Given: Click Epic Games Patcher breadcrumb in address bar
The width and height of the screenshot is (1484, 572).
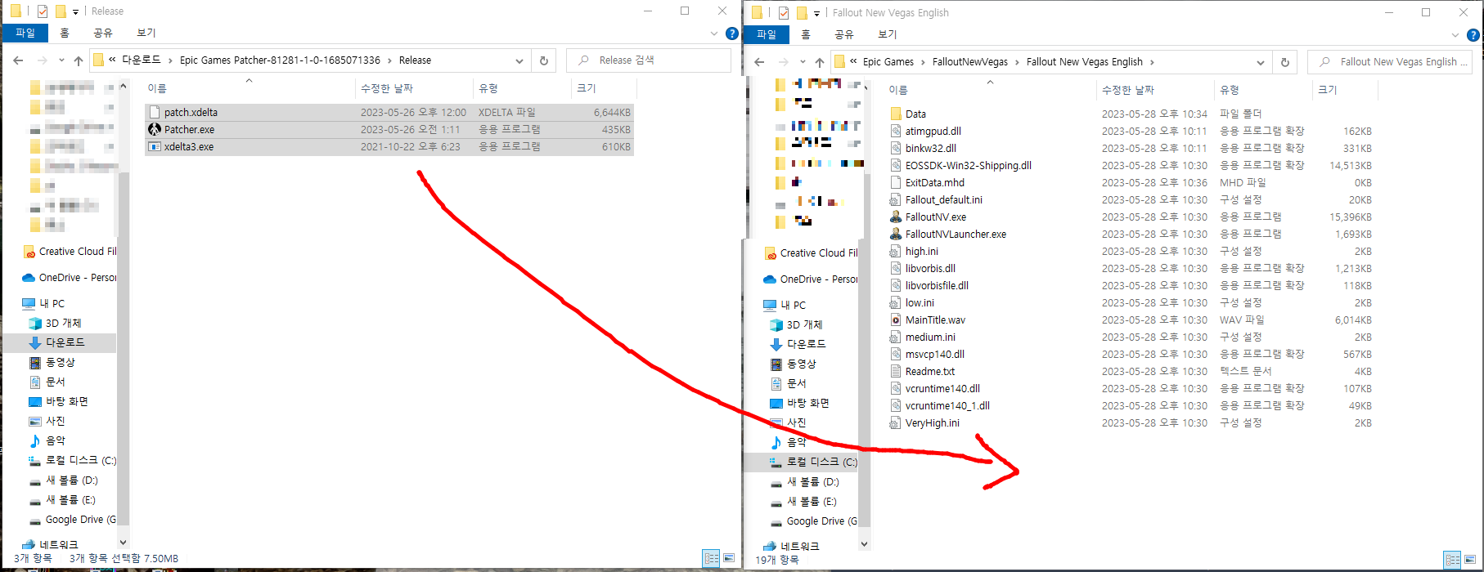Looking at the screenshot, I should 280,60.
